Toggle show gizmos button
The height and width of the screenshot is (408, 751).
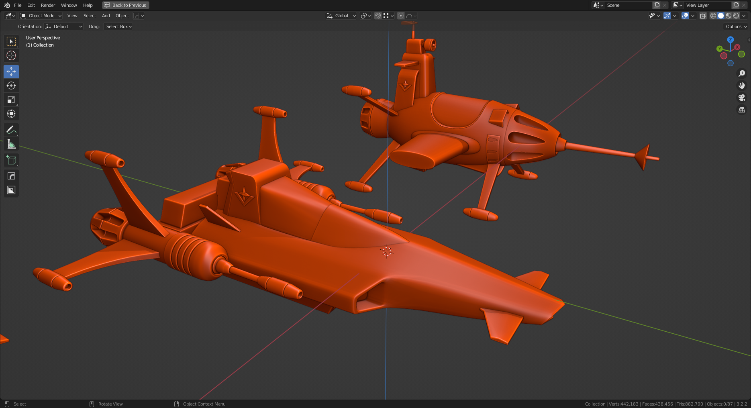(x=667, y=16)
